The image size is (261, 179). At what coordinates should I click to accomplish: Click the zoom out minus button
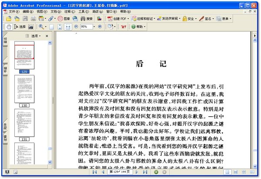coord(76,27)
